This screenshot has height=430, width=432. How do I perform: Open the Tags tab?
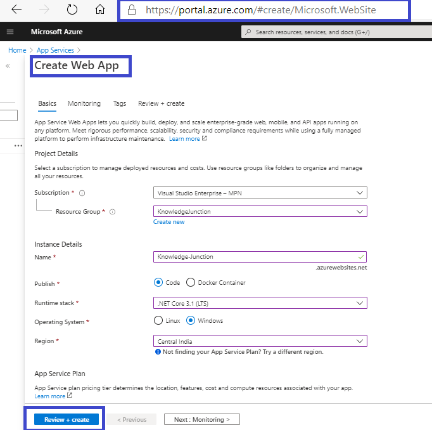120,104
